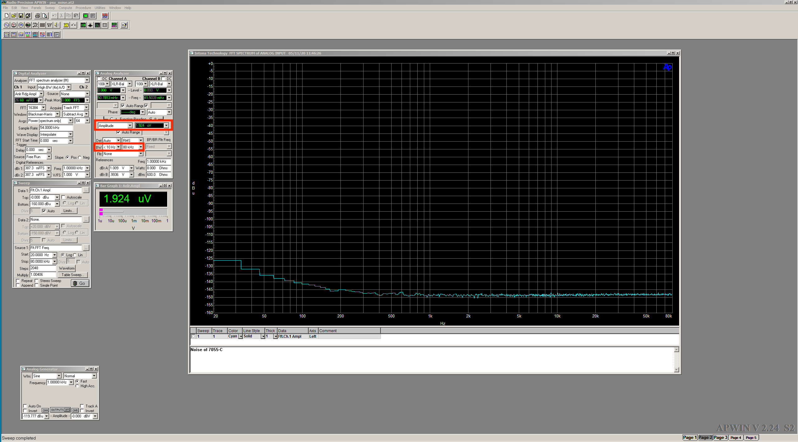The width and height of the screenshot is (798, 442).
Task: Enable the Repeat sweep checkbox
Action: click(18, 281)
